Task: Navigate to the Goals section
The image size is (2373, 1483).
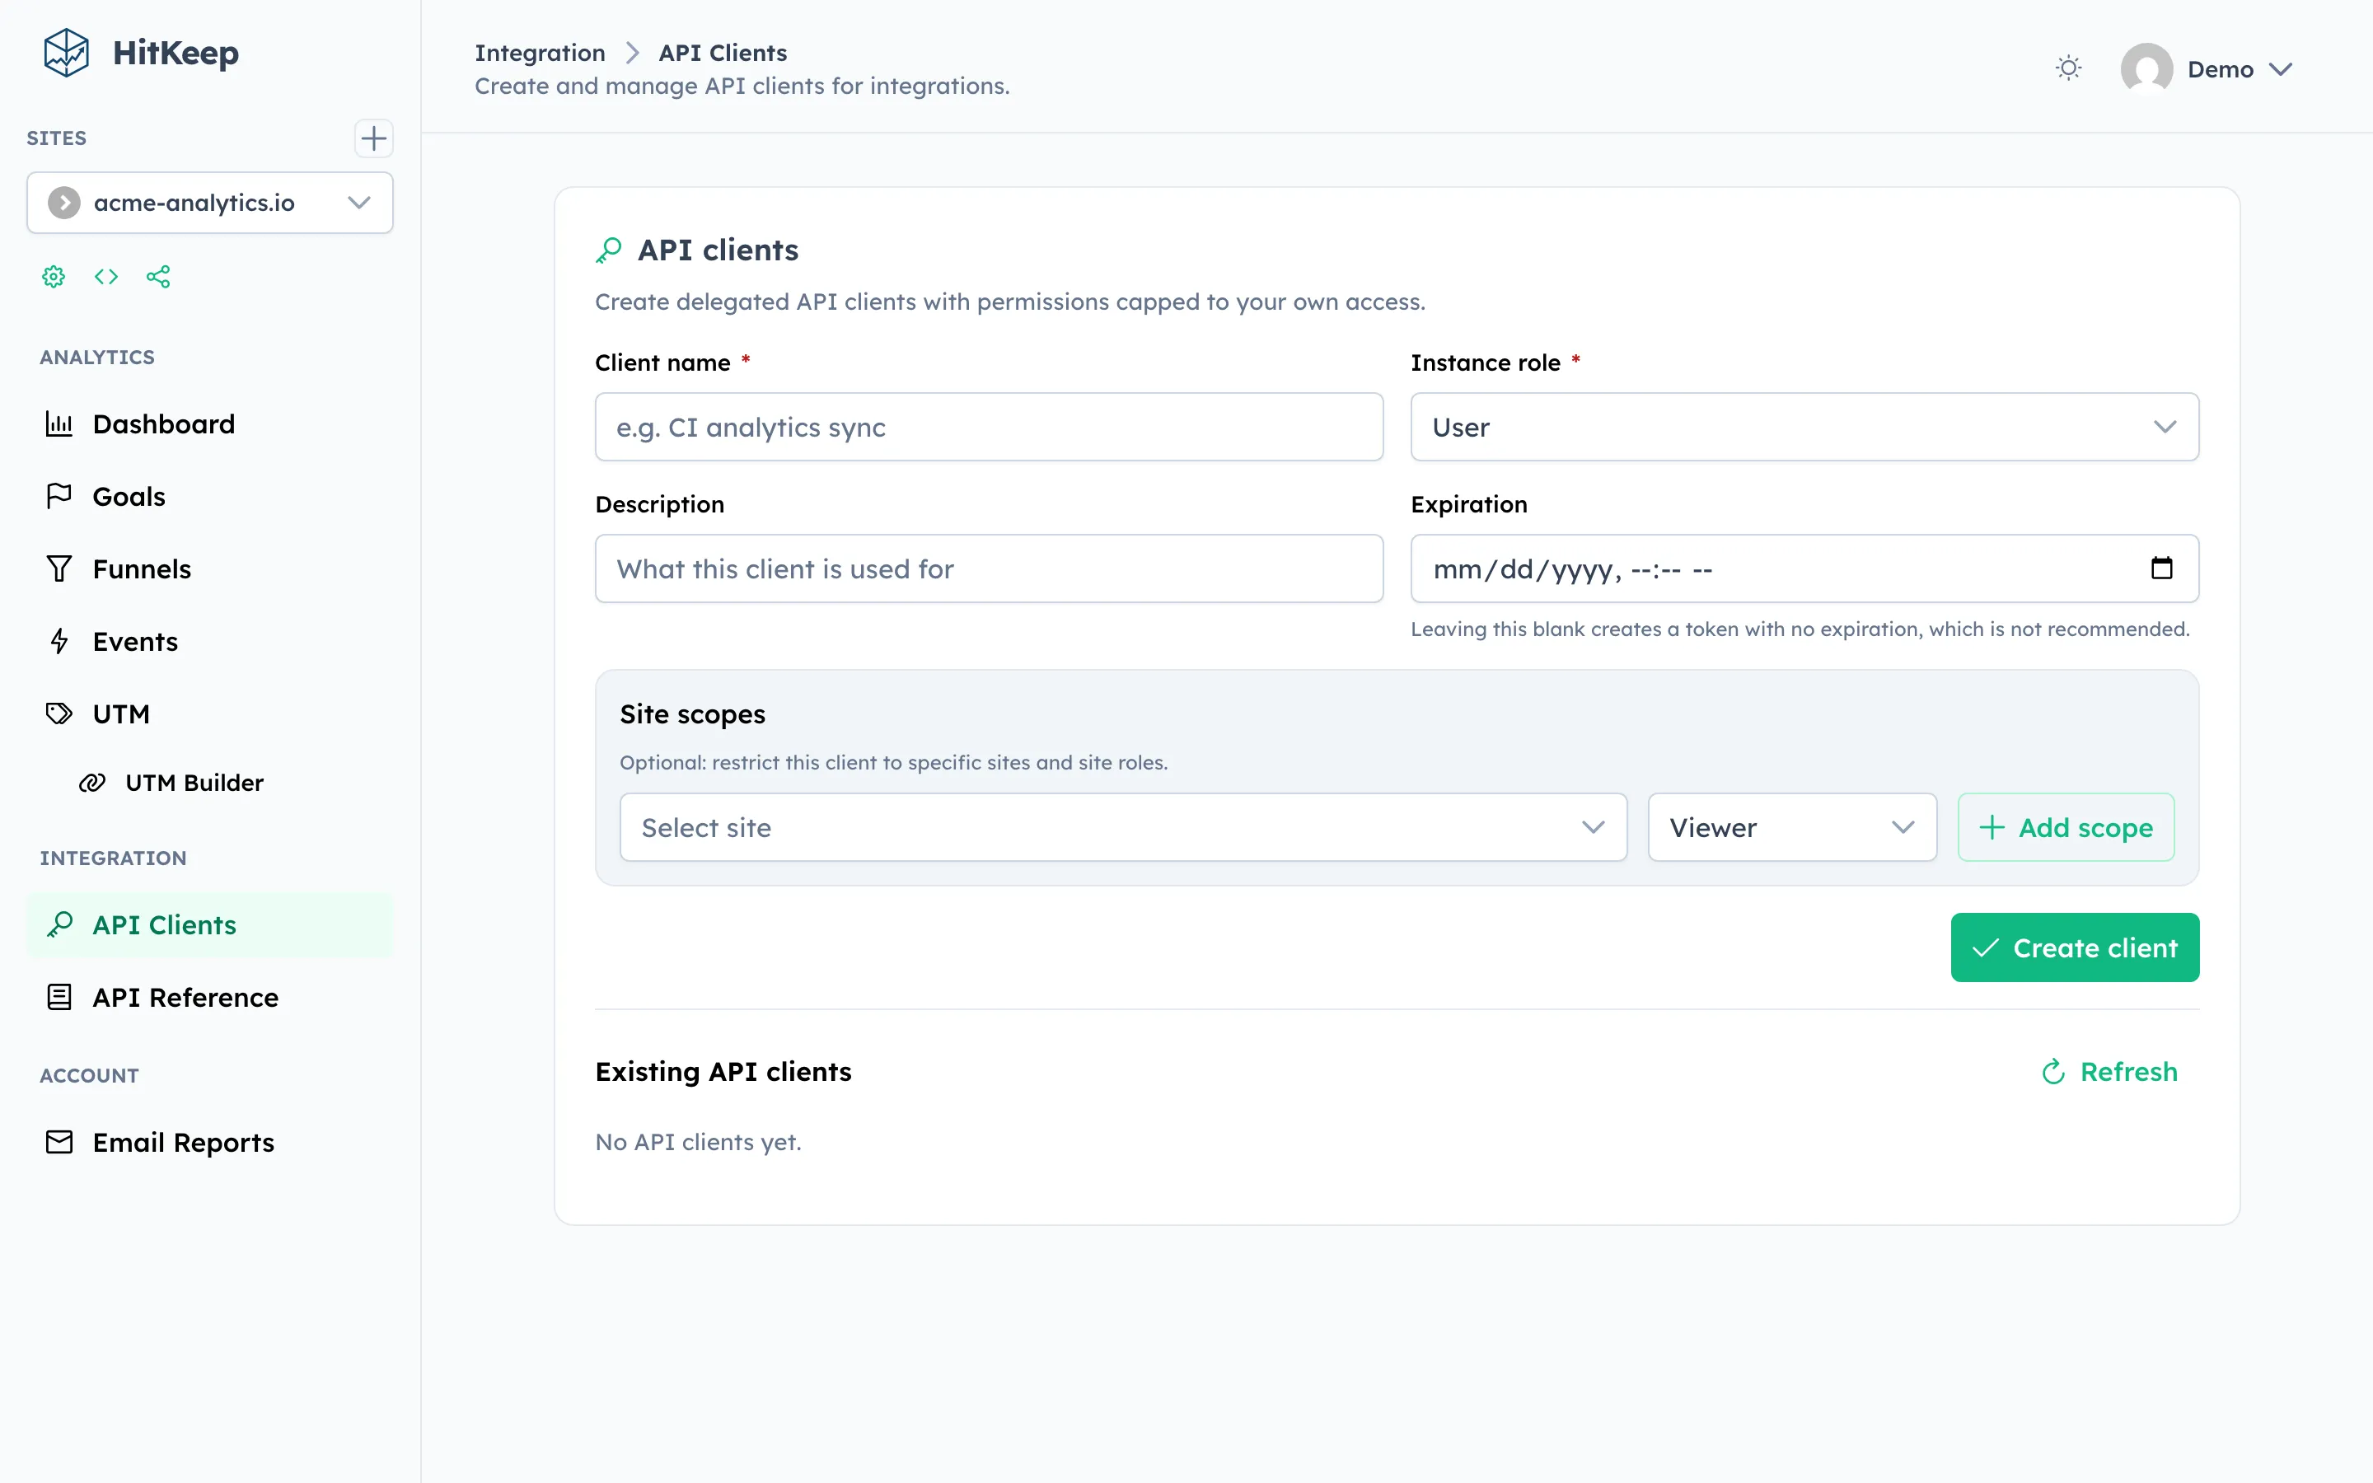Action: coord(129,496)
